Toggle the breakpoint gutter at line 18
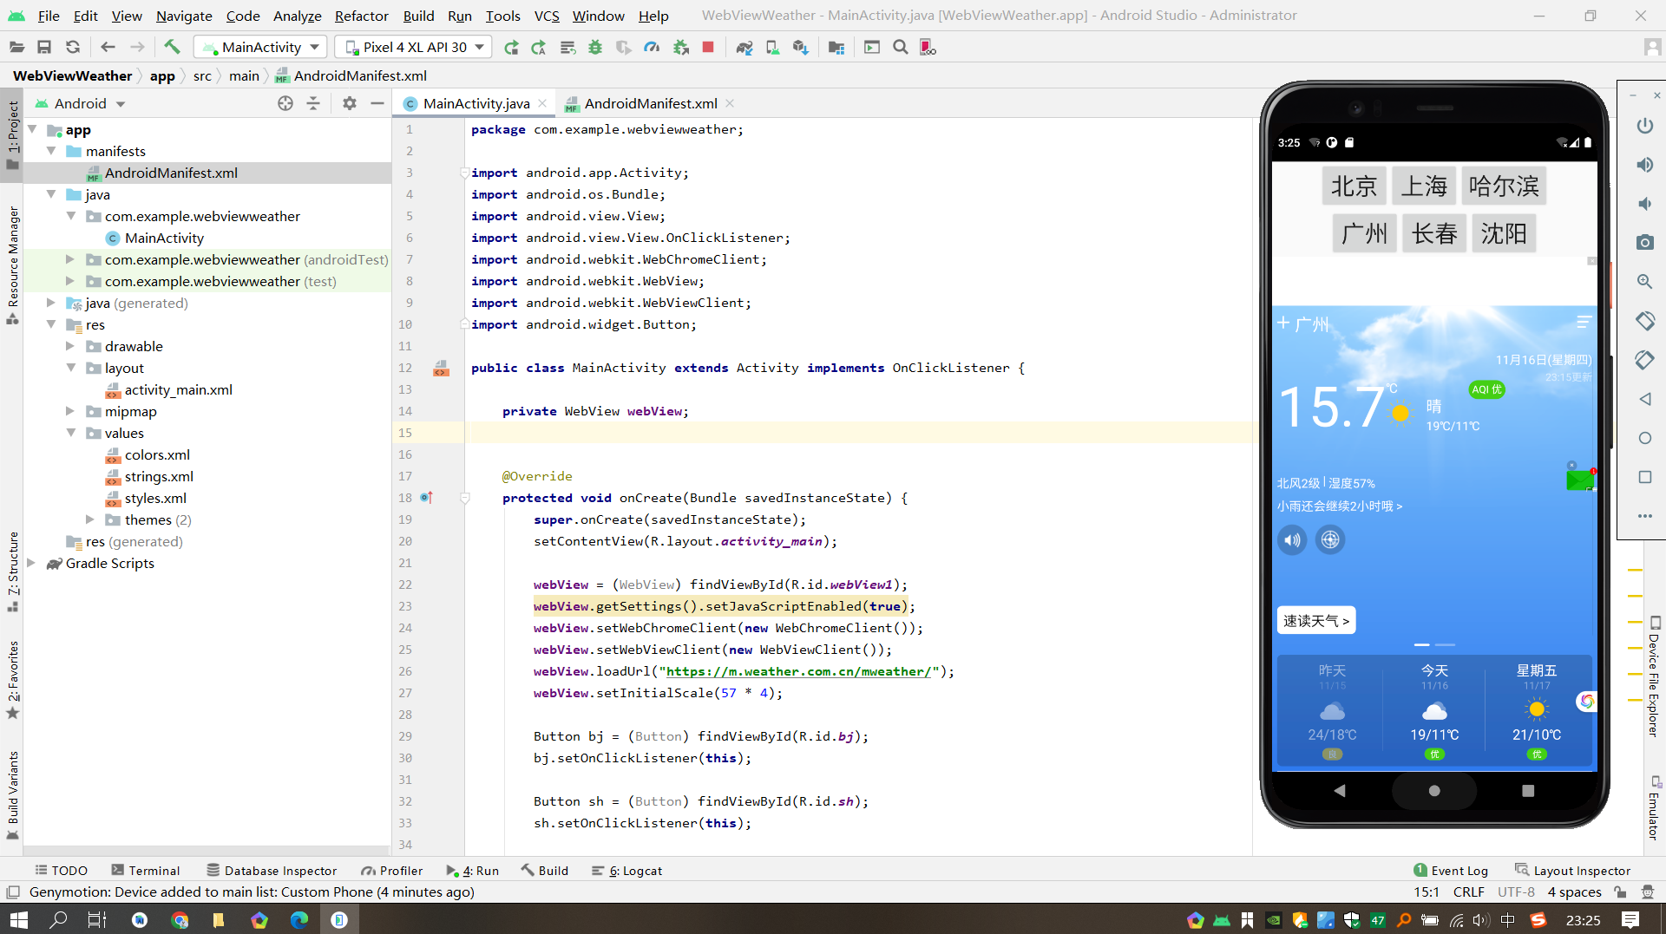The width and height of the screenshot is (1666, 934). [426, 498]
